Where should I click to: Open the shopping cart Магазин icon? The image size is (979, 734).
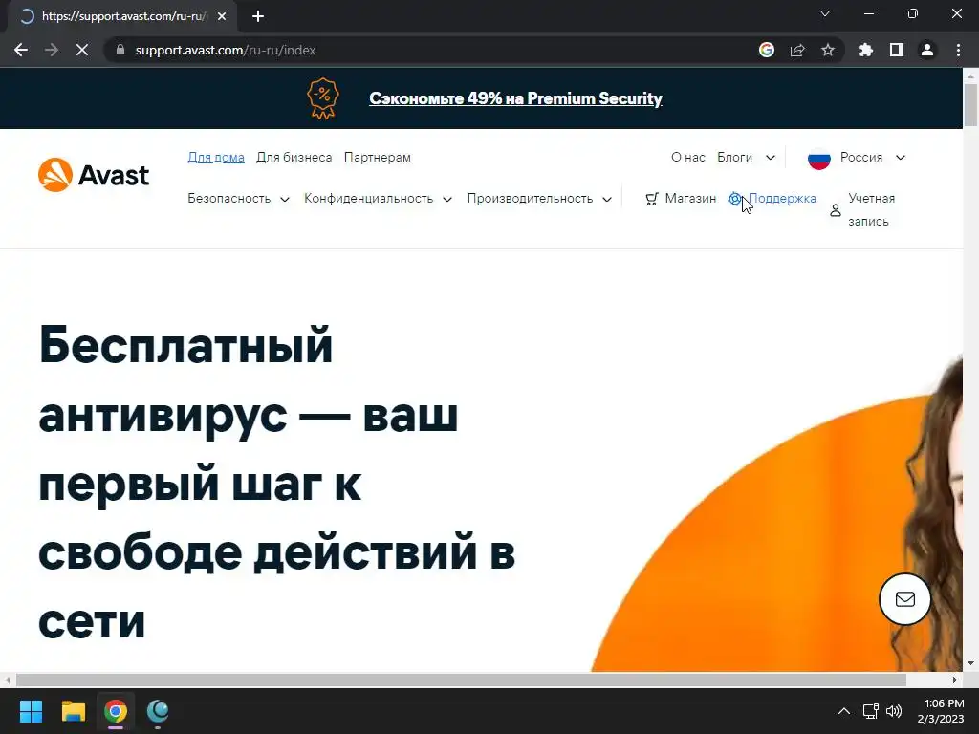pyautogui.click(x=652, y=199)
